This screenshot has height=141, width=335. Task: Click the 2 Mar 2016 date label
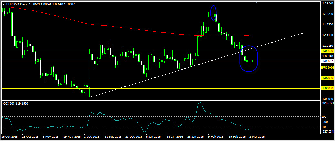[257, 136]
